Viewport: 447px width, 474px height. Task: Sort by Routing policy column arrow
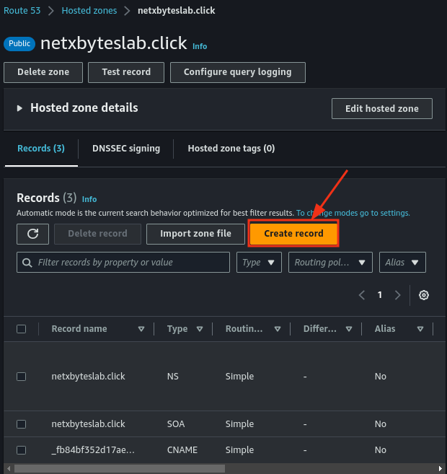point(277,329)
